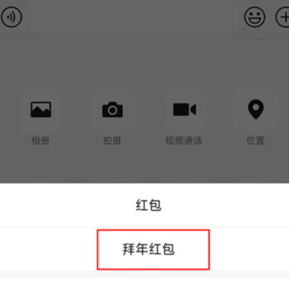Click the rounded tile behind the camera glyph
This screenshot has height=284, width=289.
tap(112, 109)
